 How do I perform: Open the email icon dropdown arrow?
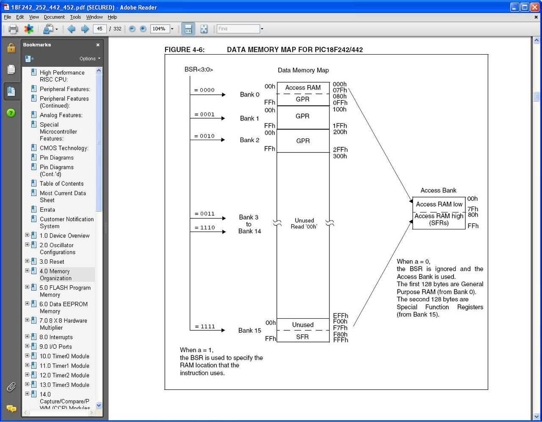[56, 29]
